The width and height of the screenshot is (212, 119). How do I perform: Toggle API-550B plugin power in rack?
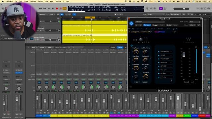pos(159,62)
